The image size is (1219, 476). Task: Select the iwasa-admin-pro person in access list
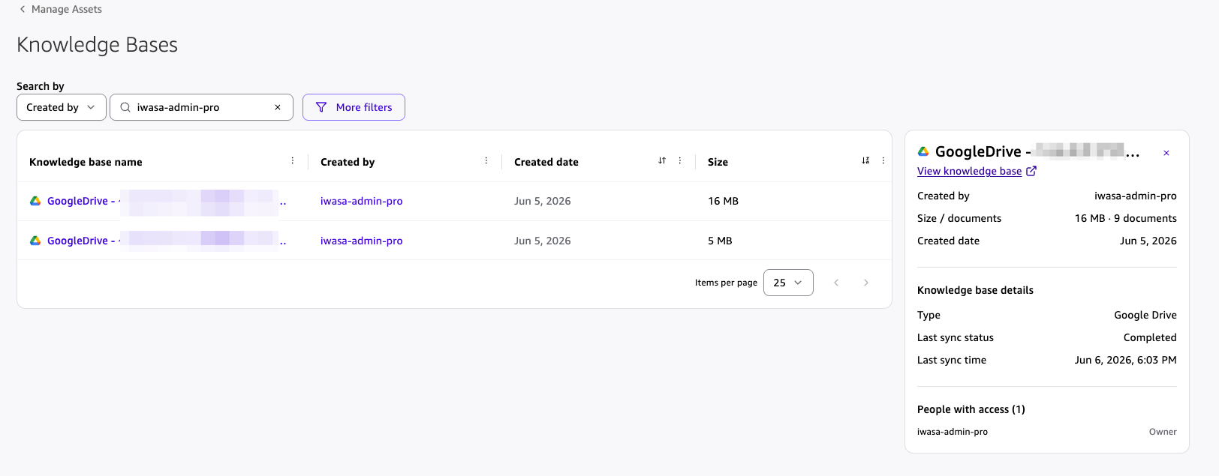point(953,432)
